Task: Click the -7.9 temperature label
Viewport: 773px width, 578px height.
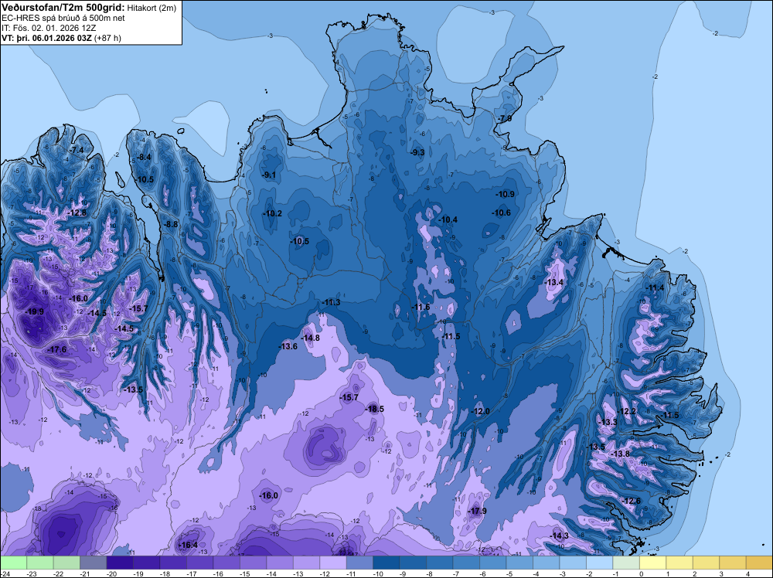Action: (505, 119)
